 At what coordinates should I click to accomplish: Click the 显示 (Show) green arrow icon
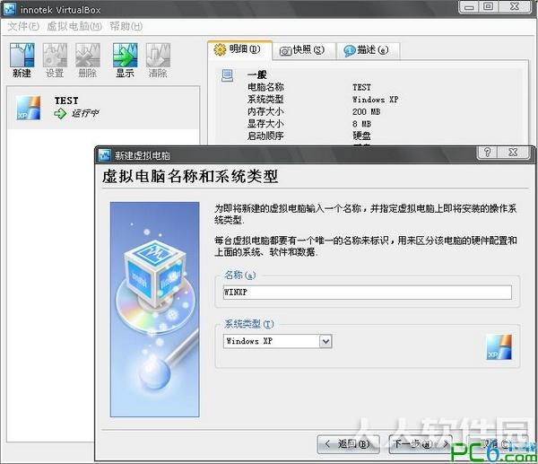pyautogui.click(x=126, y=55)
